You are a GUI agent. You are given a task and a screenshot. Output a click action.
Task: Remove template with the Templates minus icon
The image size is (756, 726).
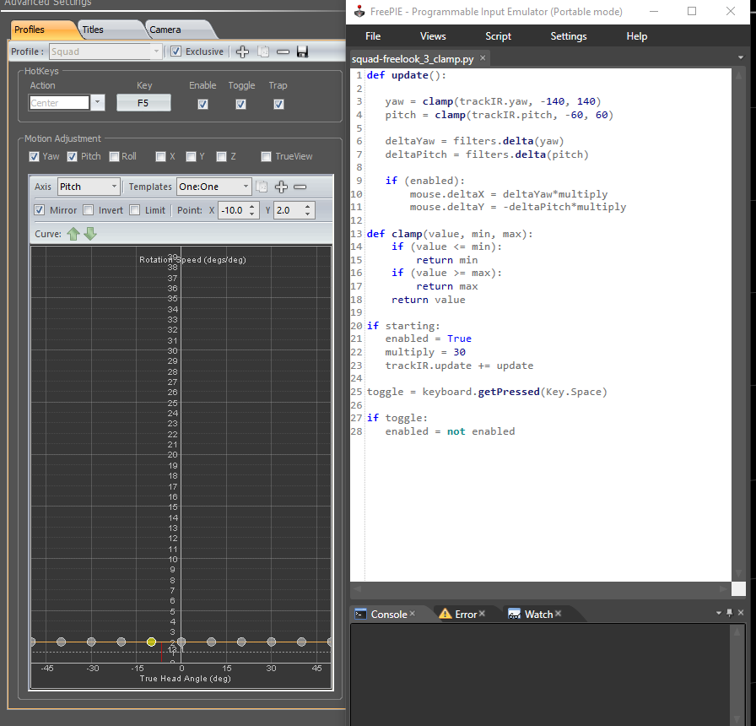point(300,187)
